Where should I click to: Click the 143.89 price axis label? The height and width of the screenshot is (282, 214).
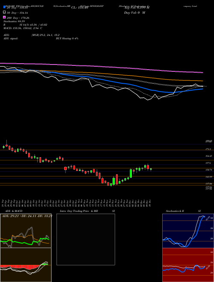209,177
